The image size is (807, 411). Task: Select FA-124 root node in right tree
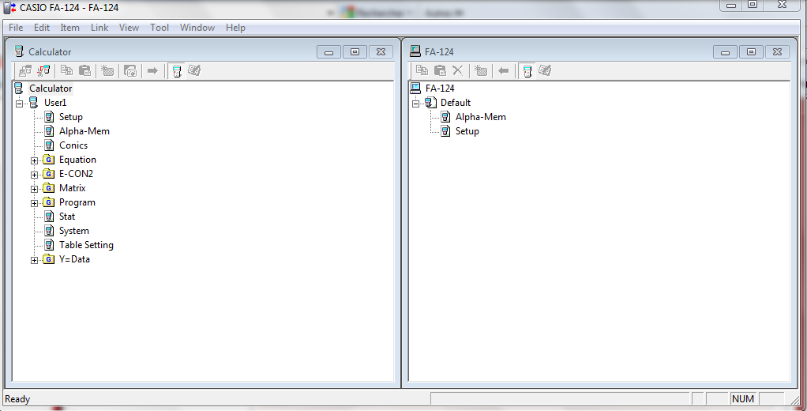[x=440, y=88]
